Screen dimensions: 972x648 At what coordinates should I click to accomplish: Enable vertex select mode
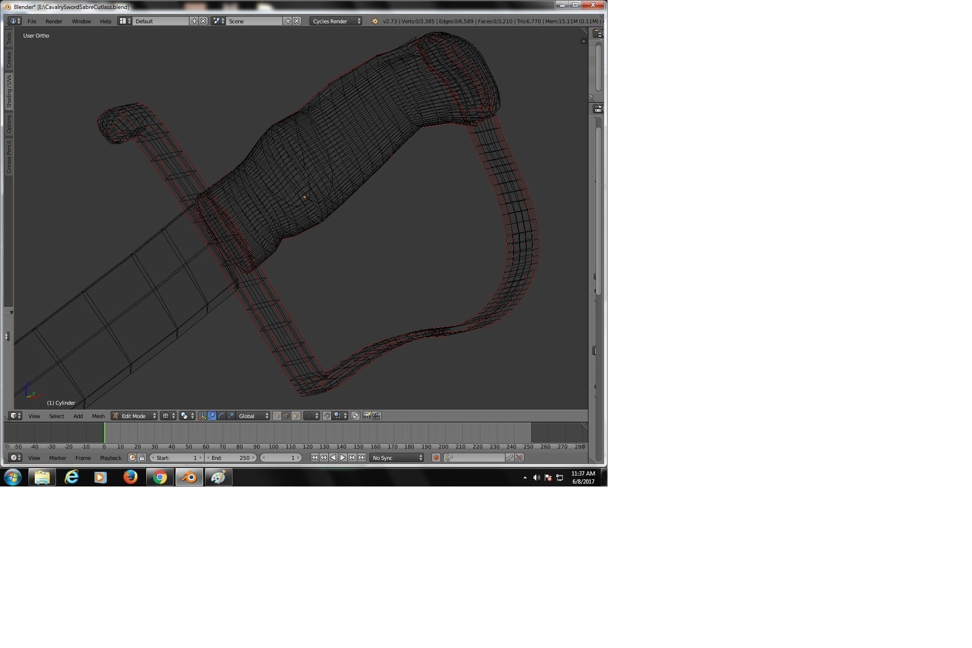click(277, 416)
